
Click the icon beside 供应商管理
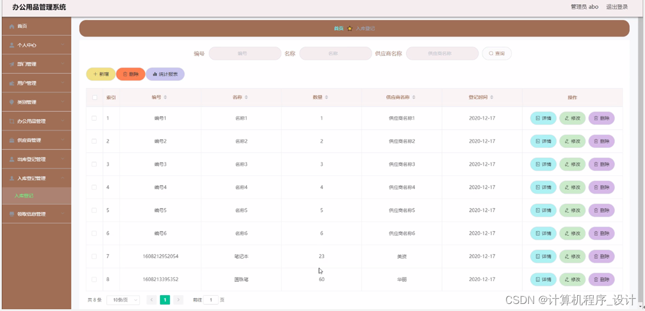click(12, 140)
